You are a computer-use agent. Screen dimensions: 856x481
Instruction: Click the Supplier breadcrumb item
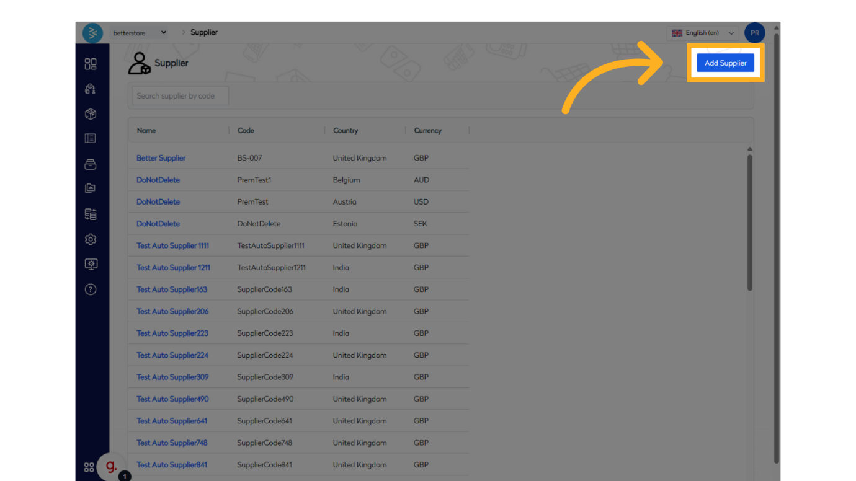[x=204, y=32]
